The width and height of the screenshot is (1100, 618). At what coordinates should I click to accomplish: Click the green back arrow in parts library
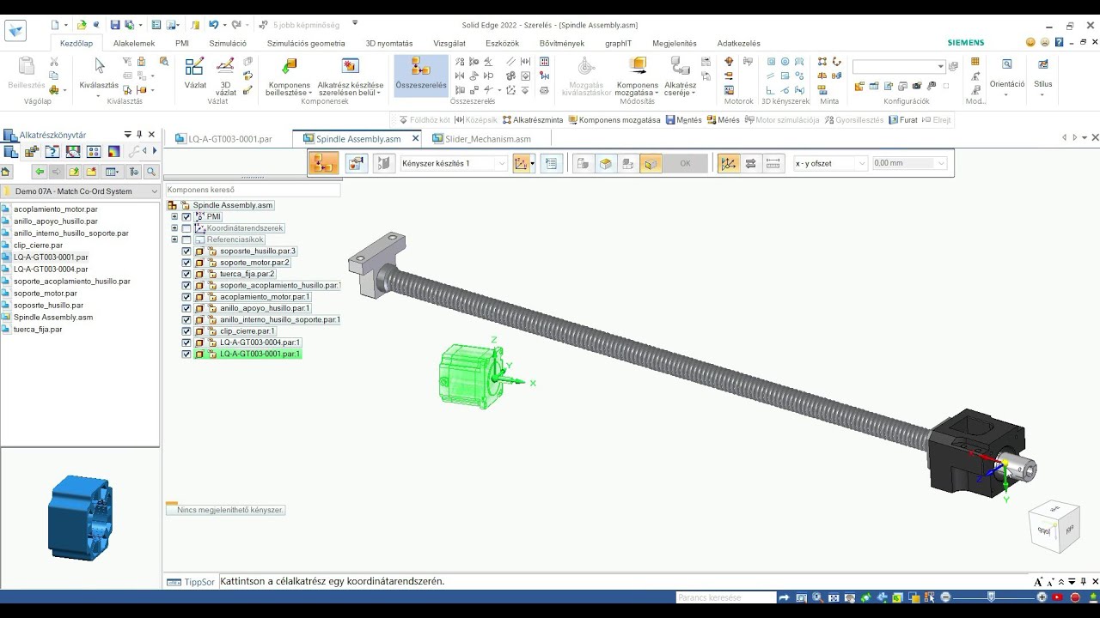click(x=40, y=172)
